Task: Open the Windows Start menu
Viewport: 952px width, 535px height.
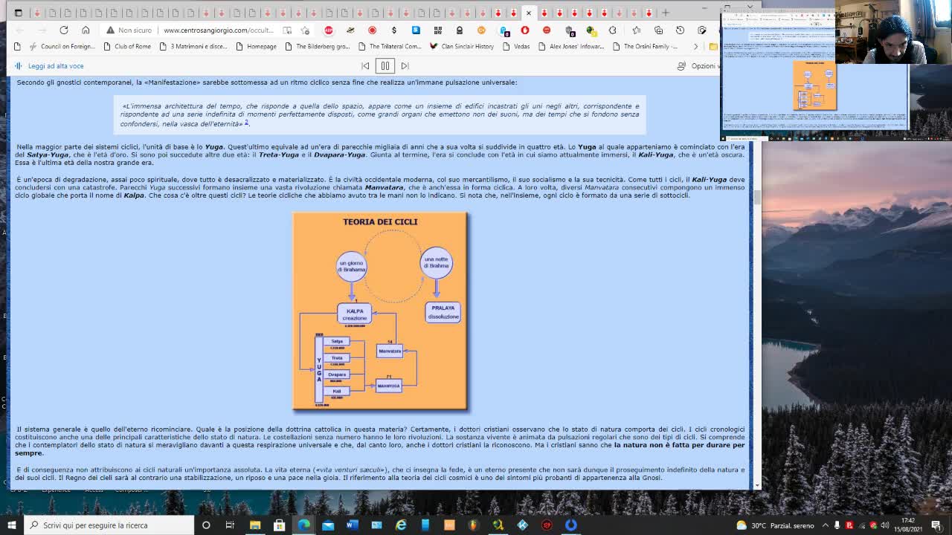Action: click(11, 525)
